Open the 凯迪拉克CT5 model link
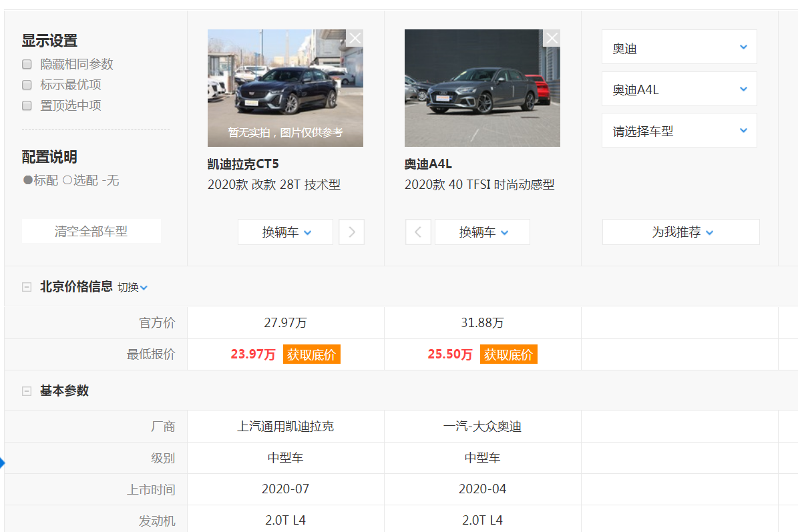Screen dimensions: 798x532 pyautogui.click(x=243, y=164)
